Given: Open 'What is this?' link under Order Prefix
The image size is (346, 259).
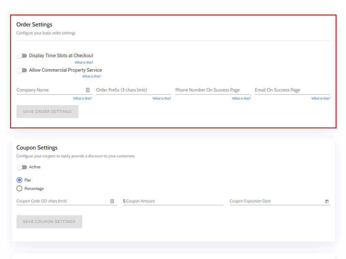Looking at the screenshot, I should (162, 98).
